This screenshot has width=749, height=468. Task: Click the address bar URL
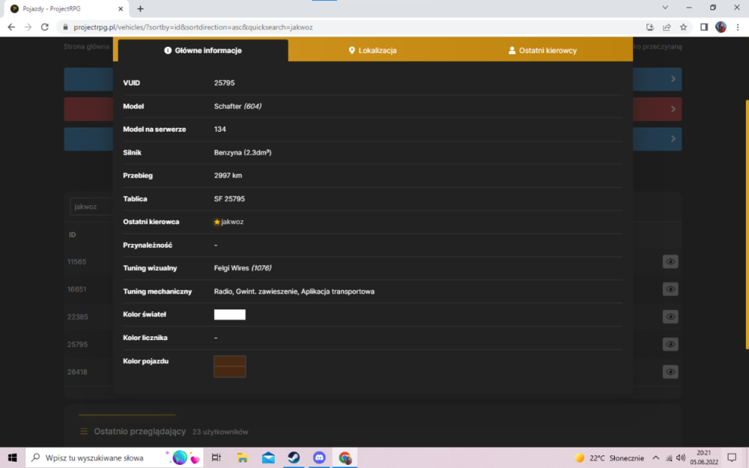pyautogui.click(x=193, y=27)
